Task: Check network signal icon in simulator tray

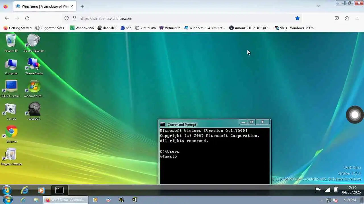Action: coord(328,190)
